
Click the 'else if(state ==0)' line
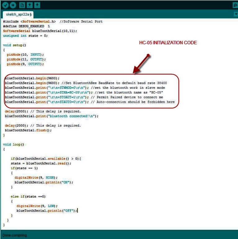(x=28, y=196)
